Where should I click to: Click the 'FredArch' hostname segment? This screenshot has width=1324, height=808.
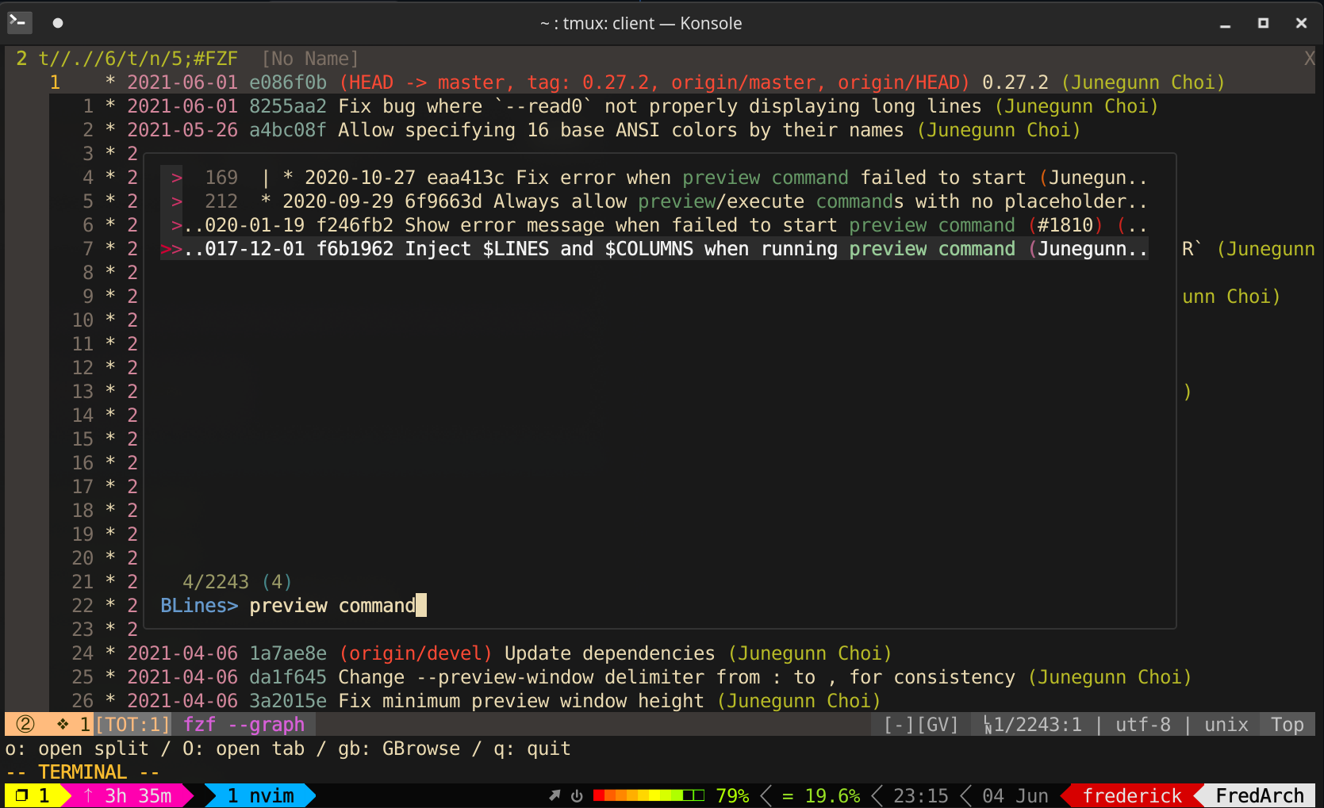[1260, 795]
